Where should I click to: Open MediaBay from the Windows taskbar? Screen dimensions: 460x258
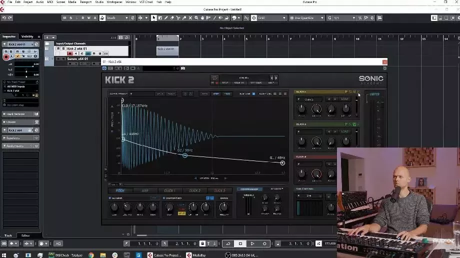(x=196, y=255)
